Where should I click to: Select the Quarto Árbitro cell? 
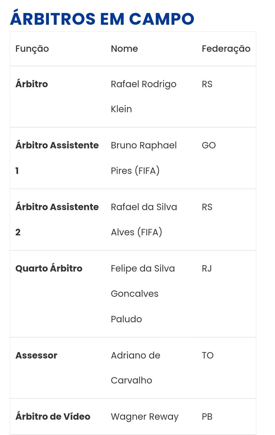coord(49,269)
